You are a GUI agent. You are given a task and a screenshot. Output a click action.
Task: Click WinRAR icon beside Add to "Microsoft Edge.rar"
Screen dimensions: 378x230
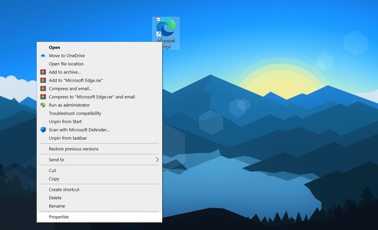[x=43, y=80]
